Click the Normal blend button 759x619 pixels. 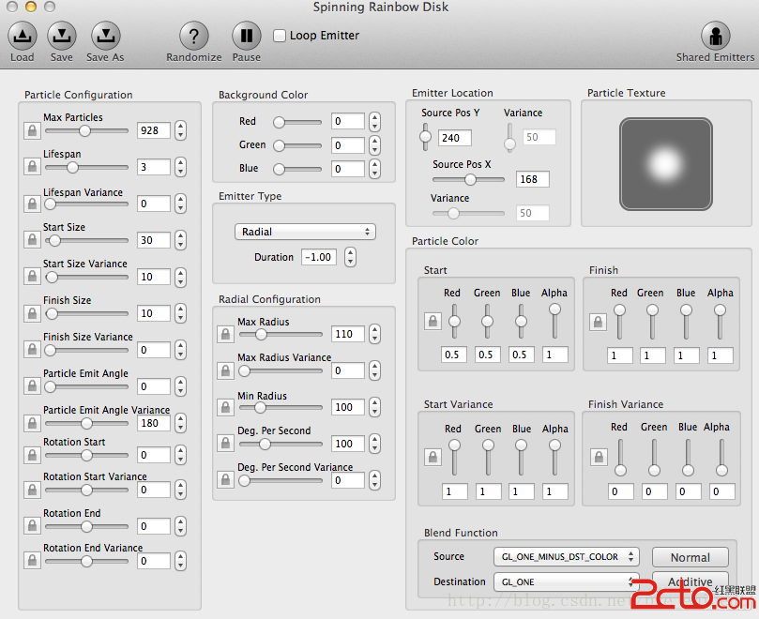pos(690,557)
